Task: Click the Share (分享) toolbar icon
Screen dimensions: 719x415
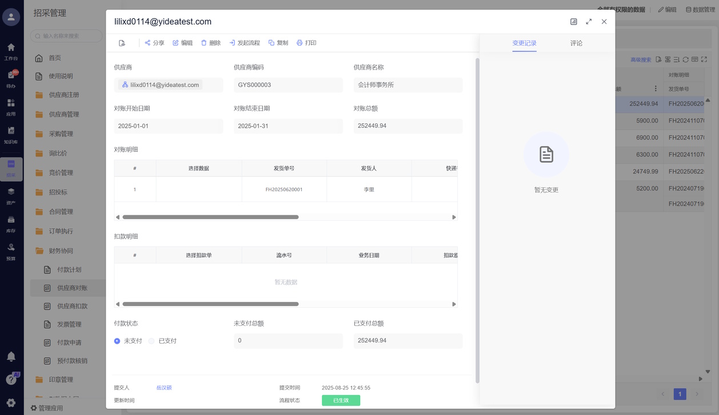Action: click(x=148, y=43)
